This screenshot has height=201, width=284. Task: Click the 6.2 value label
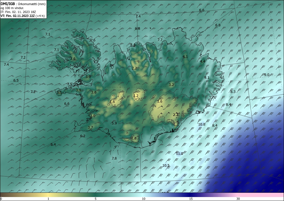click(x=83, y=136)
